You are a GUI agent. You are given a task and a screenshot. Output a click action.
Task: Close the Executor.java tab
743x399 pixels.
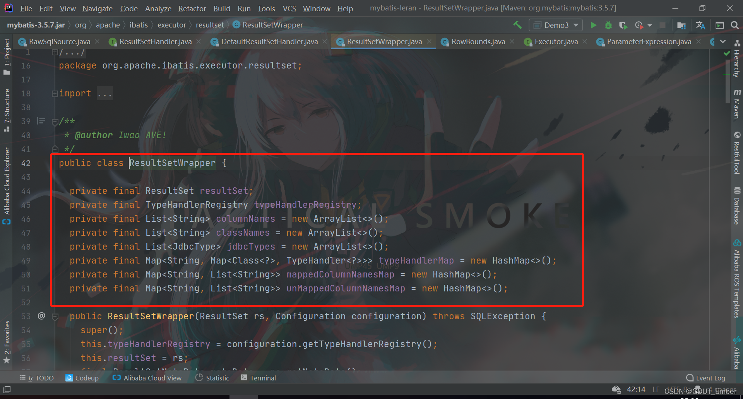585,41
